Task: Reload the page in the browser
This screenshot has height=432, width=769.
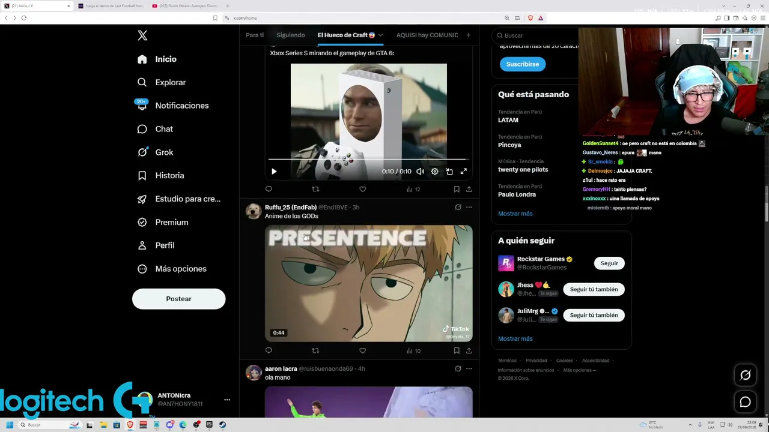Action: tap(24, 18)
